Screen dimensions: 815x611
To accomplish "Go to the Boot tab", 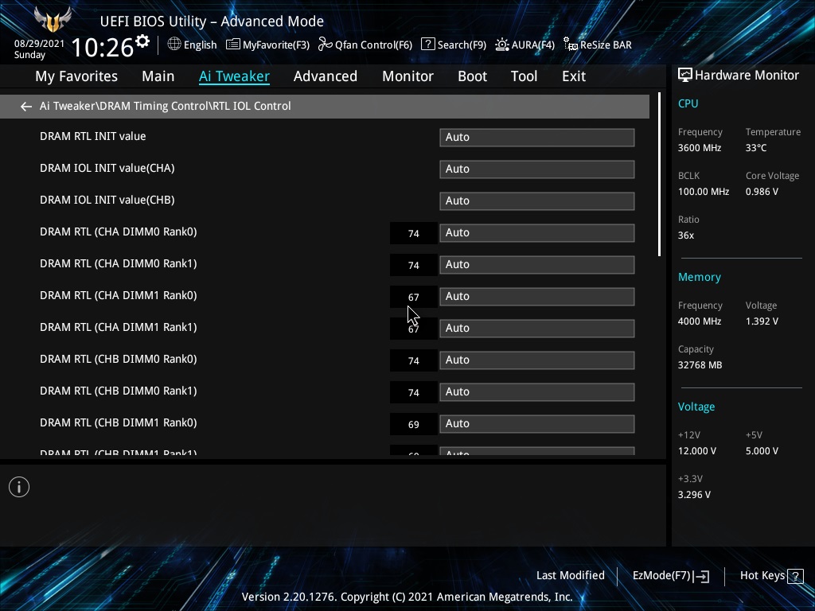I will click(x=472, y=76).
